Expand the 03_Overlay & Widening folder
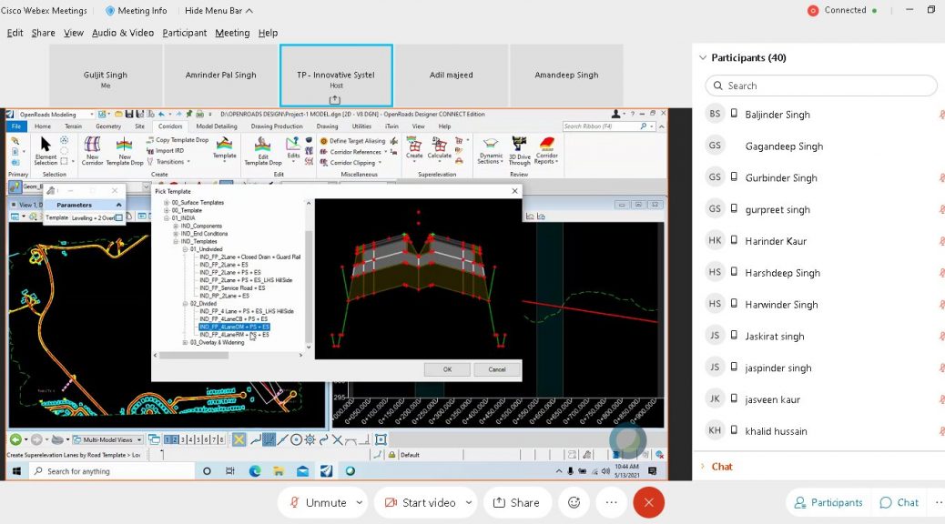Image resolution: width=945 pixels, height=524 pixels. 185,343
